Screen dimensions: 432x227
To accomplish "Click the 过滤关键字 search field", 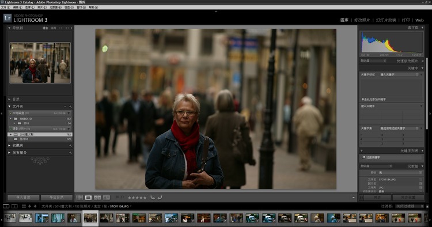I will 392,158.
